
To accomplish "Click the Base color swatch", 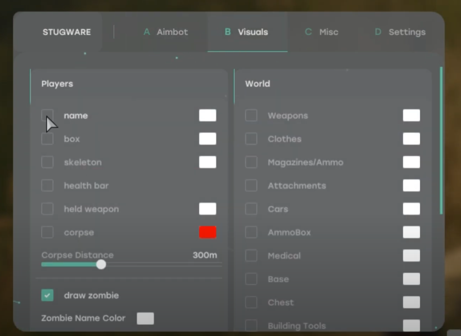I will 411,279.
